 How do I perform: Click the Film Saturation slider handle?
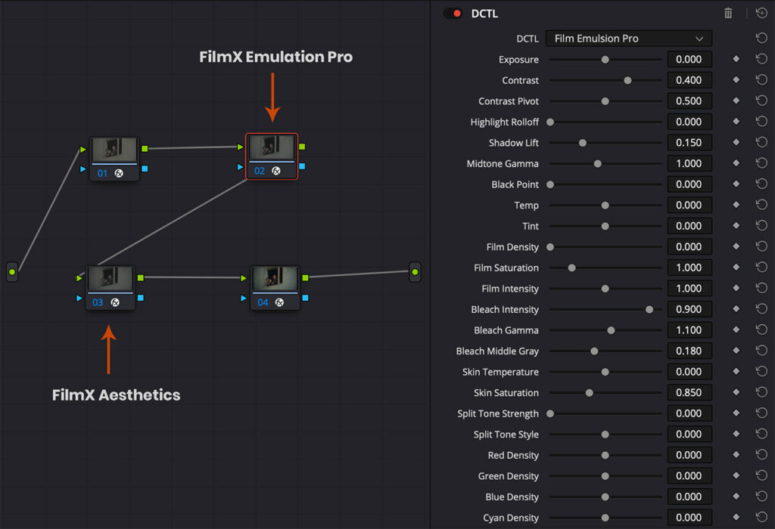(572, 268)
